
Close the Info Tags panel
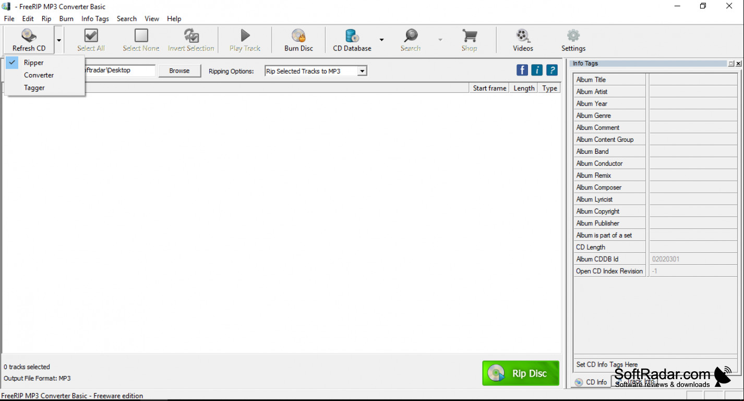point(739,64)
